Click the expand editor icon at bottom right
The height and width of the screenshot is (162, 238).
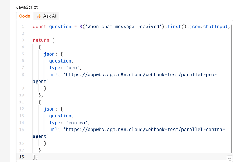(x=230, y=159)
